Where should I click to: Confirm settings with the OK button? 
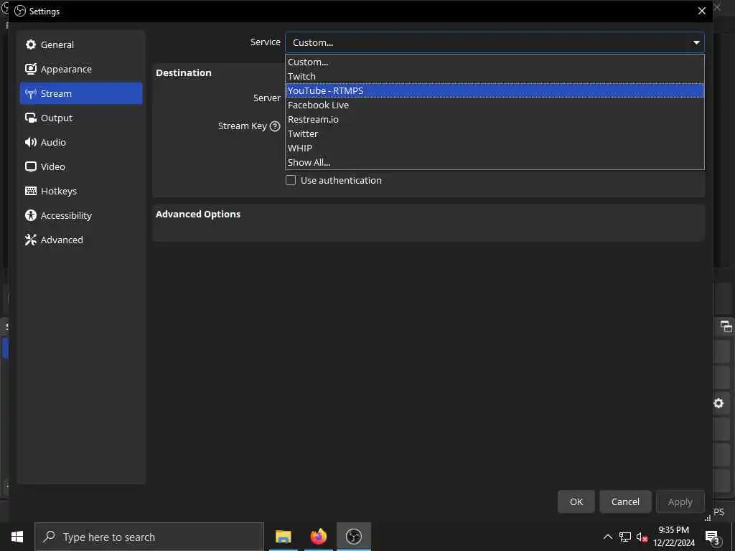[x=576, y=501]
